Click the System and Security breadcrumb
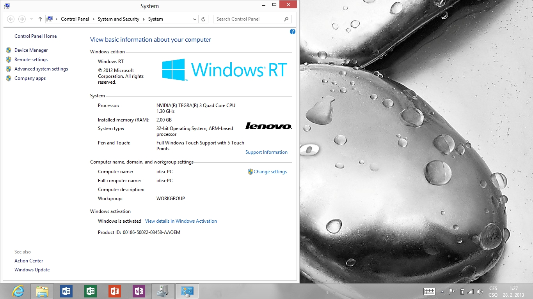This screenshot has width=533, height=299. click(119, 19)
